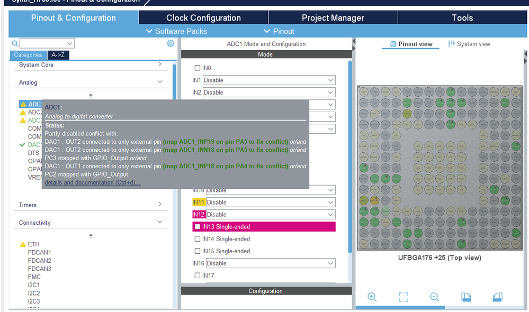Click the A->Z sorting button
The image size is (529, 312).
(x=58, y=55)
